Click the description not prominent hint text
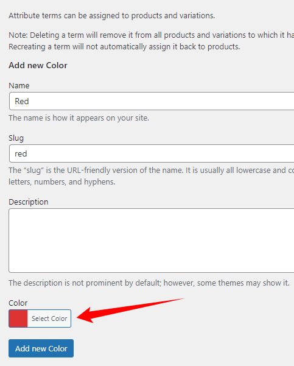This screenshot has width=294, height=366. tap(149, 283)
